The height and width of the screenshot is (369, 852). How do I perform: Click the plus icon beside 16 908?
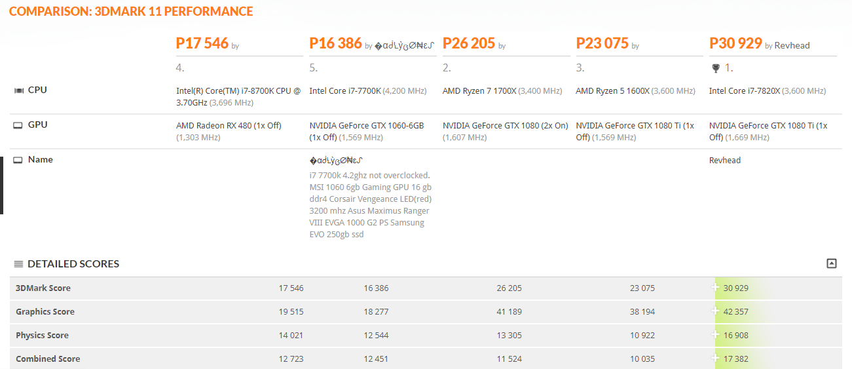click(716, 335)
